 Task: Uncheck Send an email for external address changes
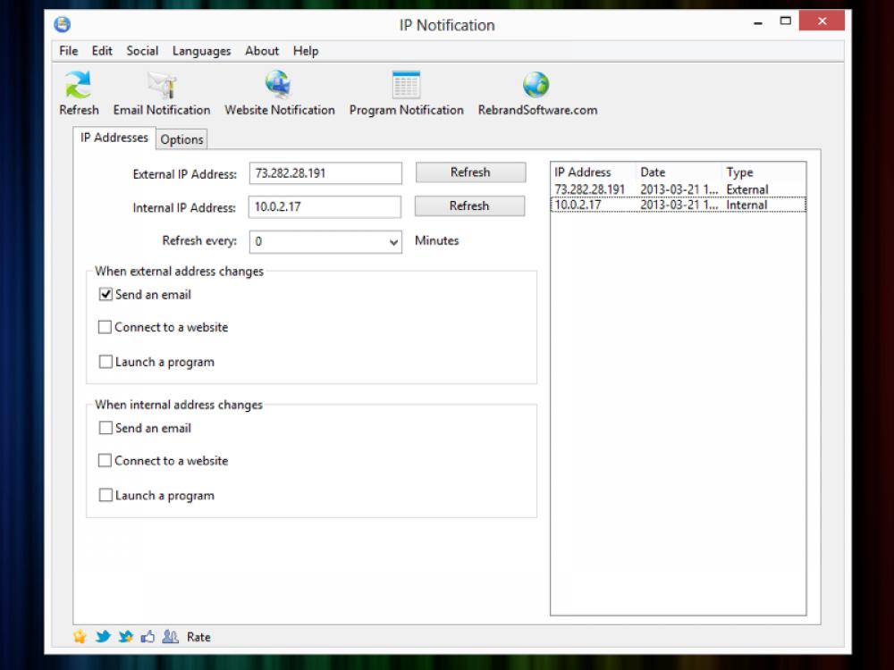pos(105,293)
